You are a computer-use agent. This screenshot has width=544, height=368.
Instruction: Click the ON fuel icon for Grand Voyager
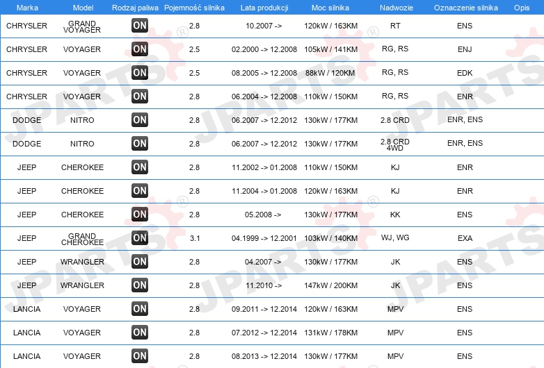point(139,25)
